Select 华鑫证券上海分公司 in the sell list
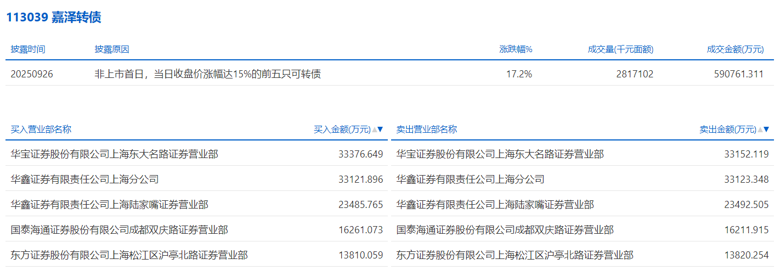 [470, 179]
